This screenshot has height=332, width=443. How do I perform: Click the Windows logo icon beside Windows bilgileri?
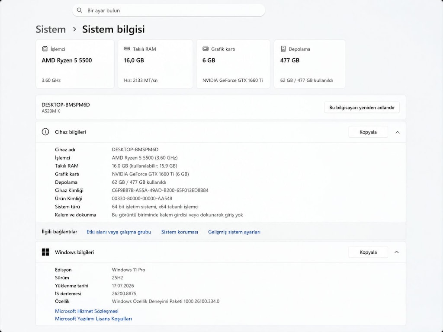pyautogui.click(x=45, y=252)
